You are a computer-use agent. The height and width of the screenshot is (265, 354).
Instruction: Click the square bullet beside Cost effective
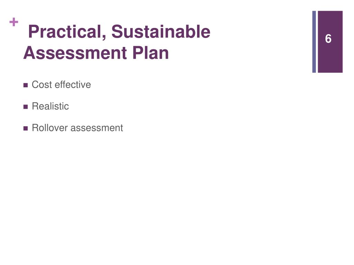coord(26,85)
